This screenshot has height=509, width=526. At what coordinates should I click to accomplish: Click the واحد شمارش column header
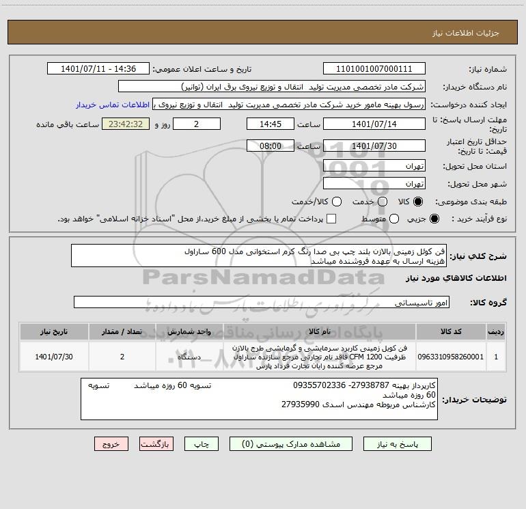point(189,331)
